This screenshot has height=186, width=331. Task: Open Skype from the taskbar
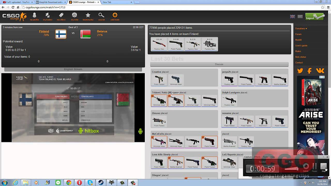90,183
